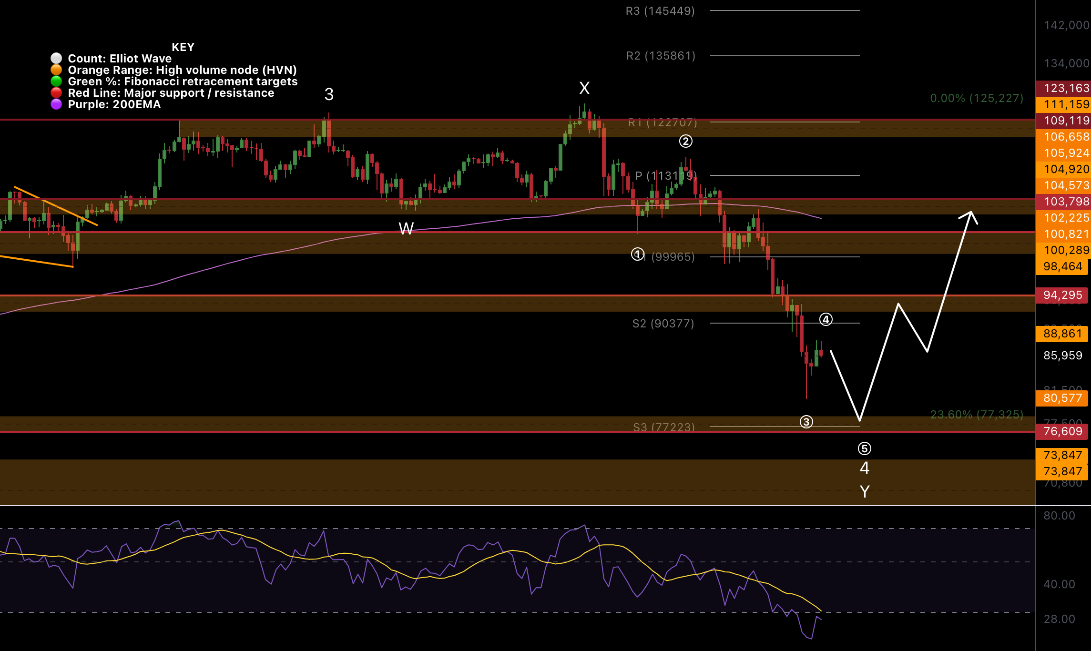1091x651 pixels.
Task: Select the R2 (135861) pivot label
Action: (x=661, y=56)
